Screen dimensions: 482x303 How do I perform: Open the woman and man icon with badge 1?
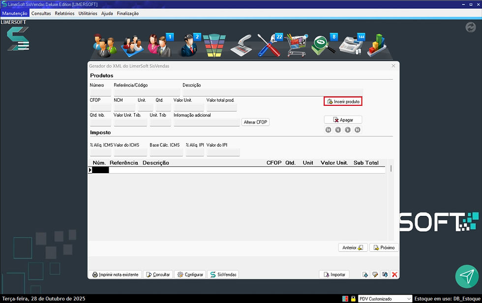[160, 45]
